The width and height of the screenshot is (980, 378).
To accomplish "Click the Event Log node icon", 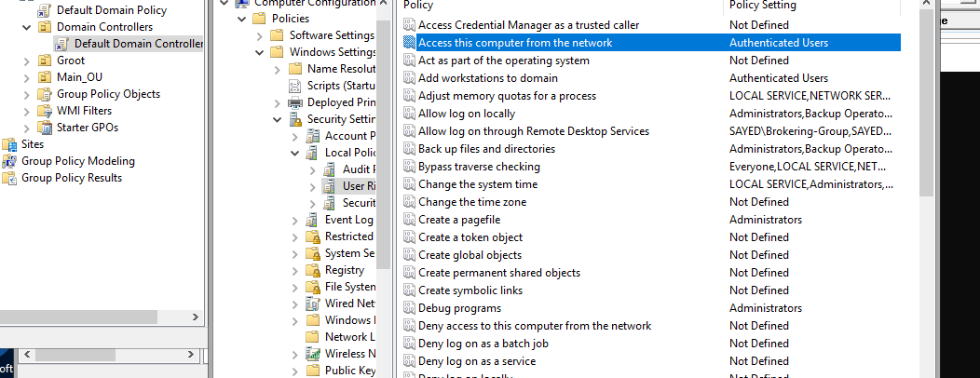I will coord(312,220).
